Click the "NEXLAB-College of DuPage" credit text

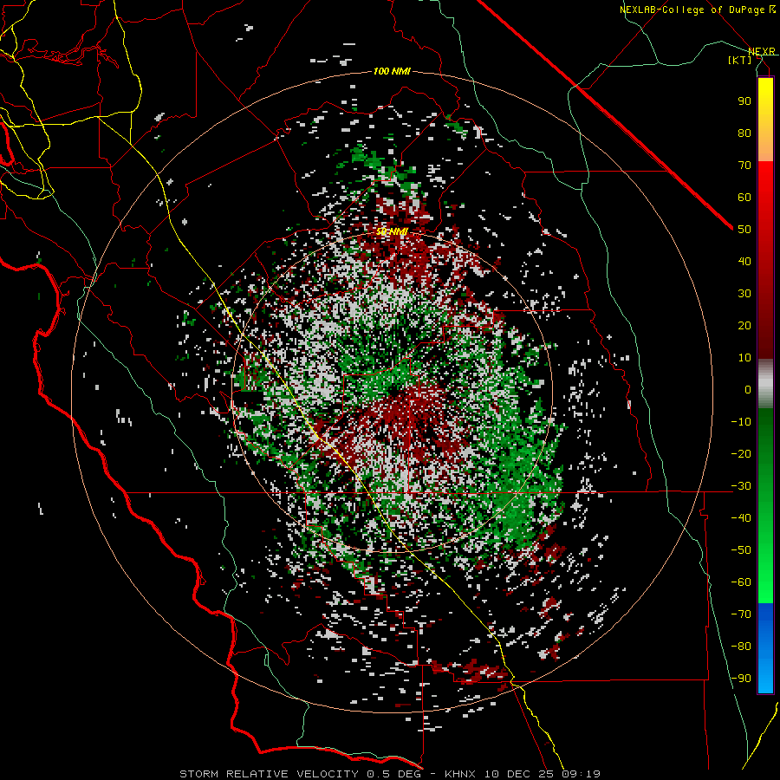tap(694, 10)
